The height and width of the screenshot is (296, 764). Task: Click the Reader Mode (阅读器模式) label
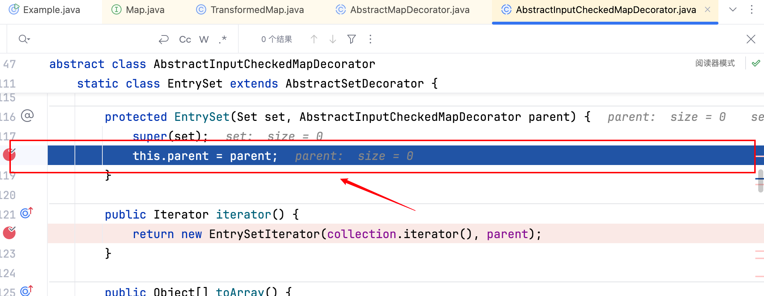[715, 63]
